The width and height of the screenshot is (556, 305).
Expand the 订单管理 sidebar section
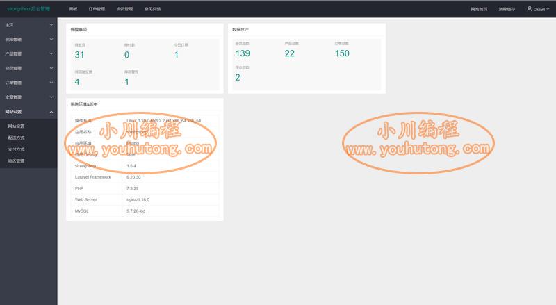(x=28, y=83)
